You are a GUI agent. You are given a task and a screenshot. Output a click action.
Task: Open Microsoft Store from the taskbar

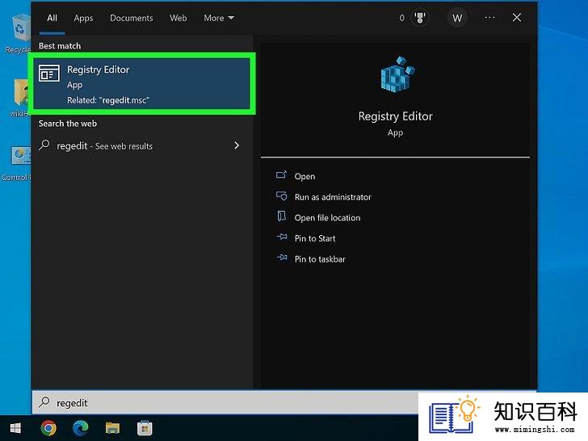(145, 428)
